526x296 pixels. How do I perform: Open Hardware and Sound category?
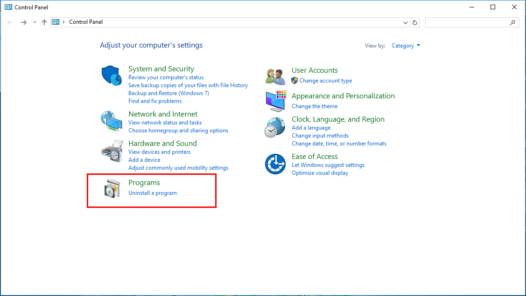tap(162, 144)
